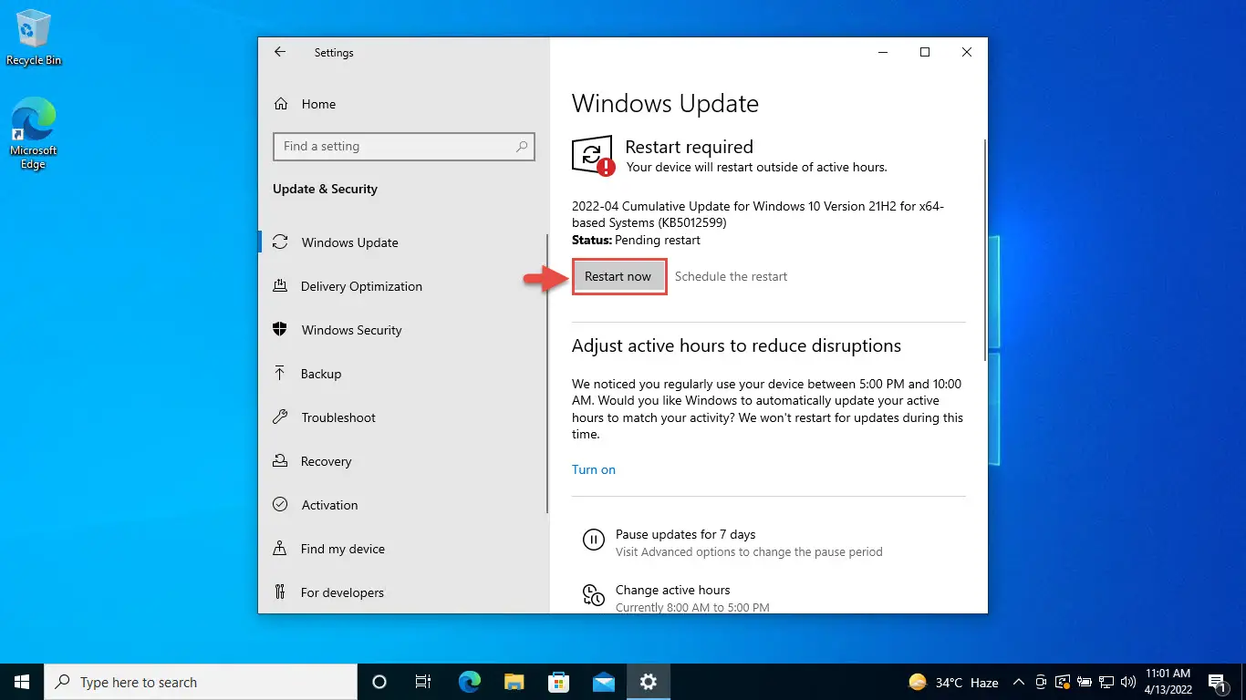Click the Windows Update tray icon with the orange dot
Screen dimensions: 1246x700
pyautogui.click(x=1063, y=682)
